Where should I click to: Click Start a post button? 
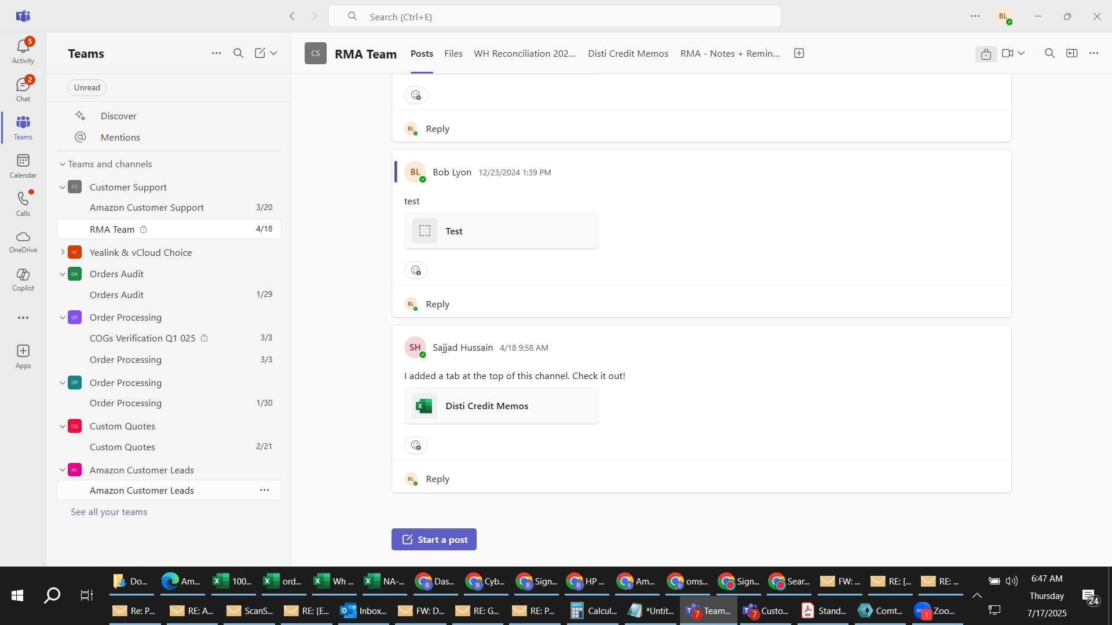point(434,539)
